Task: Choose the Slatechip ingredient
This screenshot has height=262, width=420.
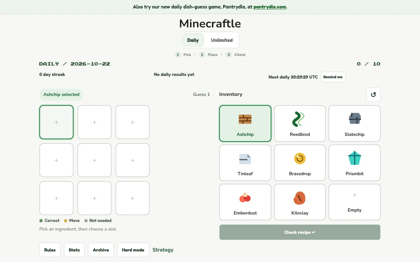Action: tap(354, 123)
